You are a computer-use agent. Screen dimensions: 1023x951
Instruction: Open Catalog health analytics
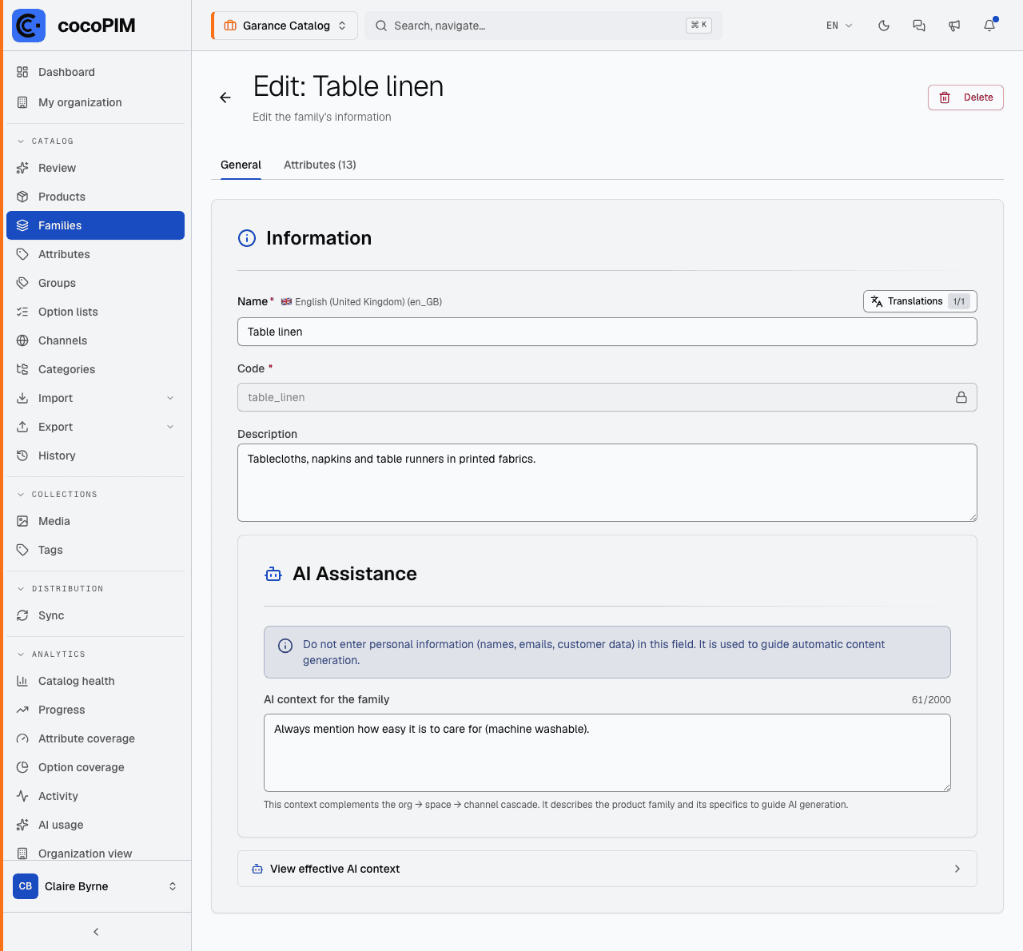coord(96,681)
